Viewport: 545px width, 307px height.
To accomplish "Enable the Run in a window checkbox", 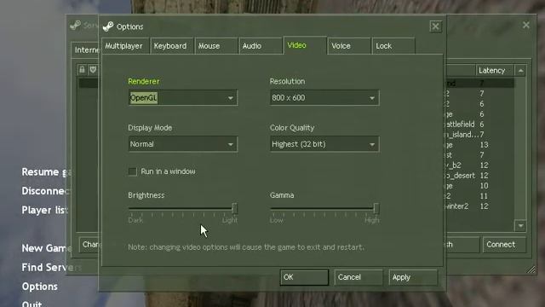I will point(133,171).
